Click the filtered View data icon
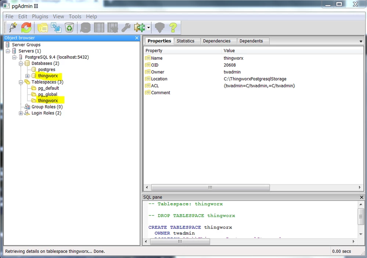The image size is (367, 258). 112,28
